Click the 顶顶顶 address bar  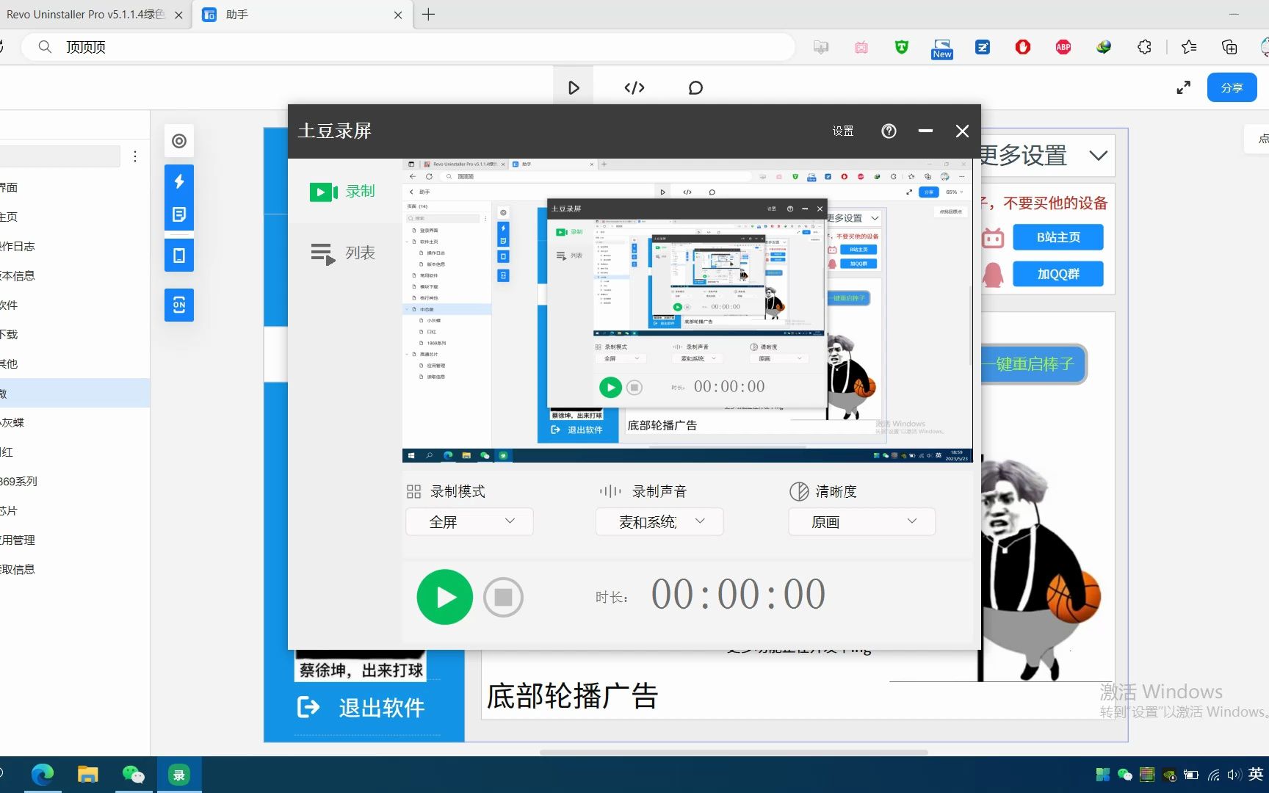click(x=408, y=47)
